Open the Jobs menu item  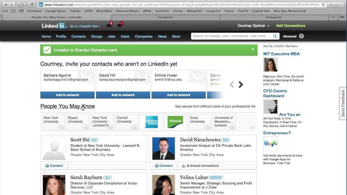111,36
